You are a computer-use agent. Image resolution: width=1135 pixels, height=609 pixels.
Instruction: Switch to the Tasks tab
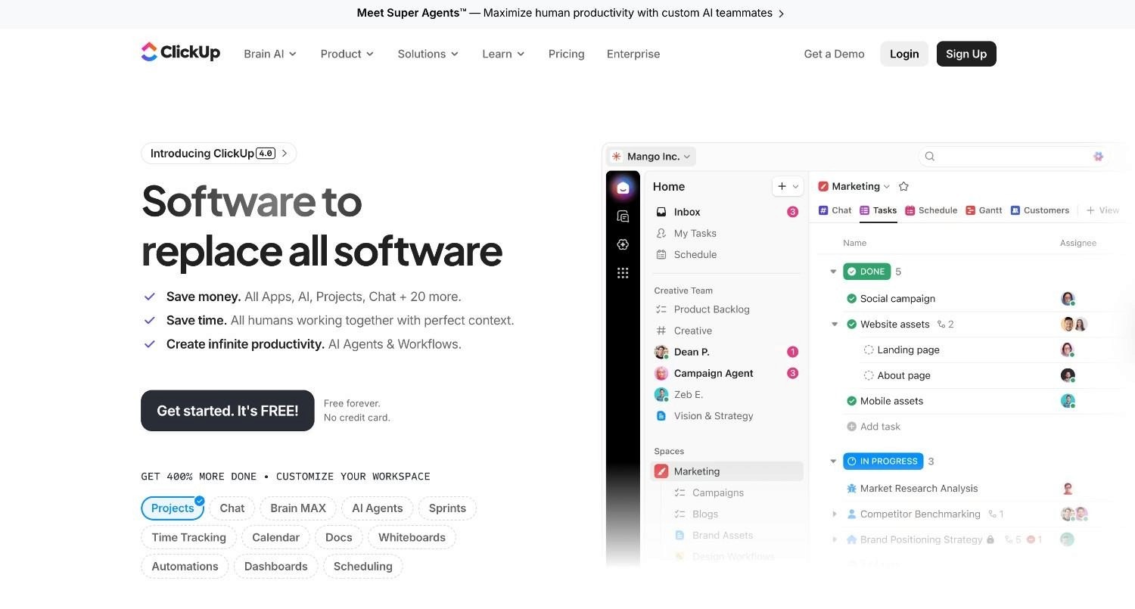pyautogui.click(x=878, y=210)
